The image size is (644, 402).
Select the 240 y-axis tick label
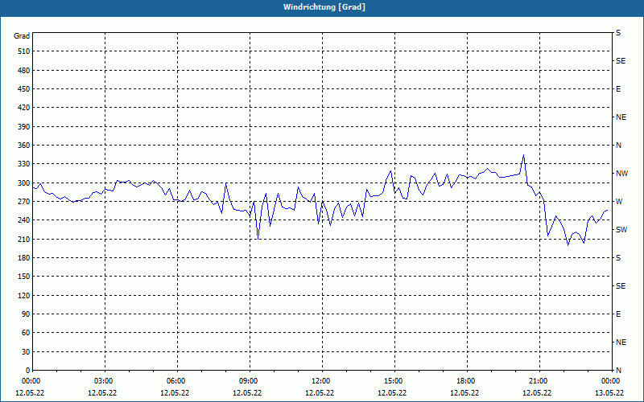24,220
